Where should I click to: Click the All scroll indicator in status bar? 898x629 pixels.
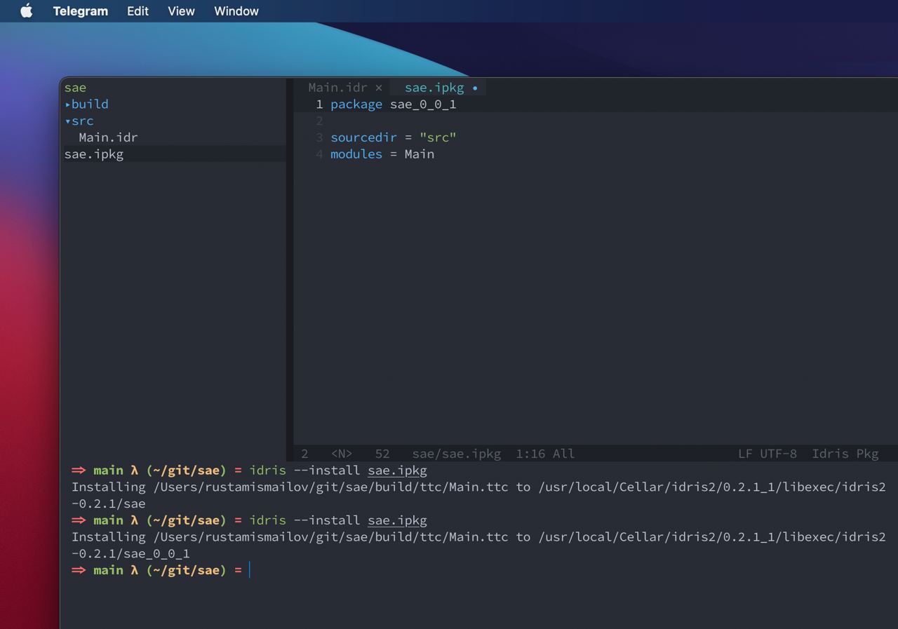pos(563,454)
